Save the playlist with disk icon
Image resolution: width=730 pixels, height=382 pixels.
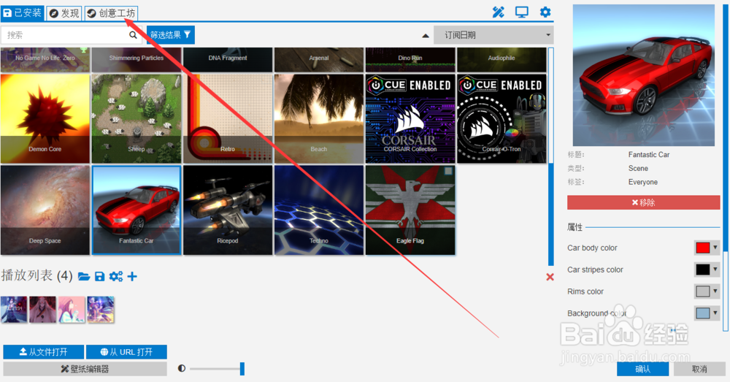pos(99,277)
